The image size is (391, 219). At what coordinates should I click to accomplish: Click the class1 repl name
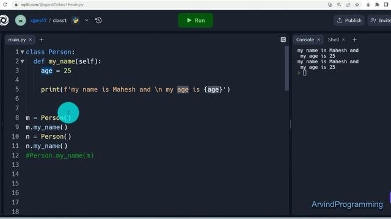[60, 21]
